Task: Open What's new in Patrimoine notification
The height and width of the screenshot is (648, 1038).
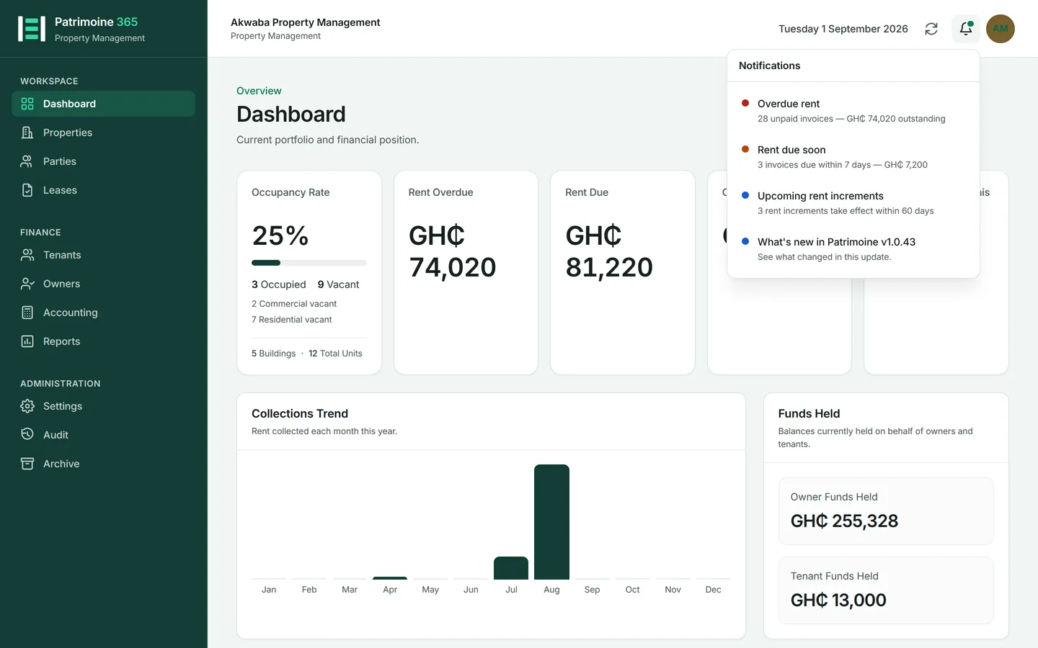Action: click(x=853, y=249)
